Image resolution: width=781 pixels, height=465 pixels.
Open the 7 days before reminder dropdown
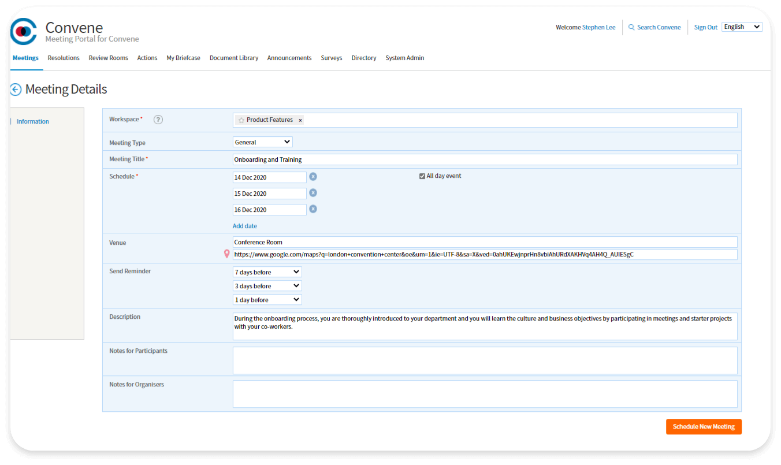pyautogui.click(x=267, y=272)
